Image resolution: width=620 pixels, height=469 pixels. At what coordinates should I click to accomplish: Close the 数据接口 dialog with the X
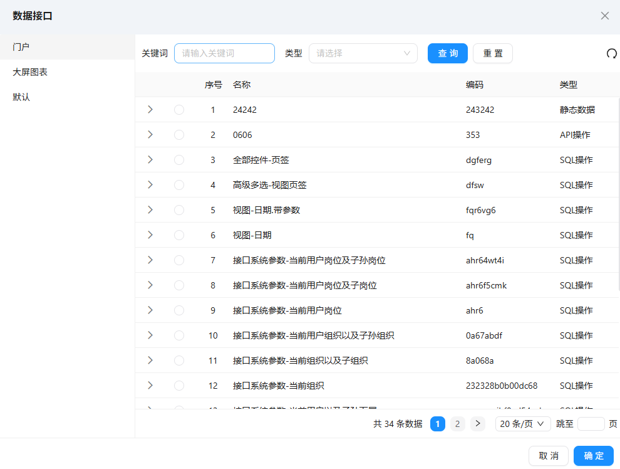click(604, 16)
